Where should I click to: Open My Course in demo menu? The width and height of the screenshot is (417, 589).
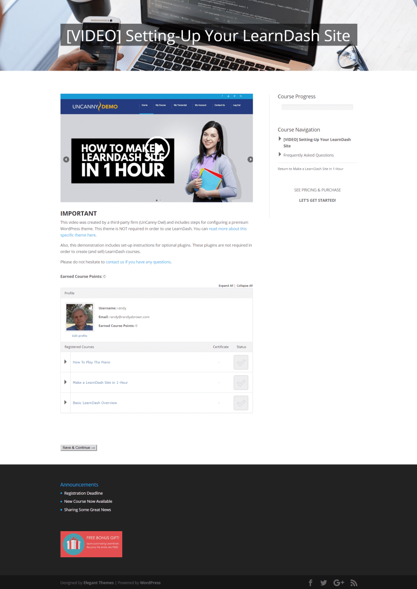(160, 105)
